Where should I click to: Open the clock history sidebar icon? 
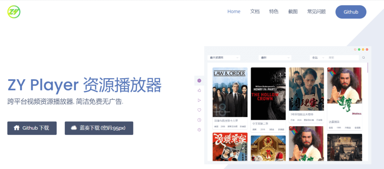point(199,120)
